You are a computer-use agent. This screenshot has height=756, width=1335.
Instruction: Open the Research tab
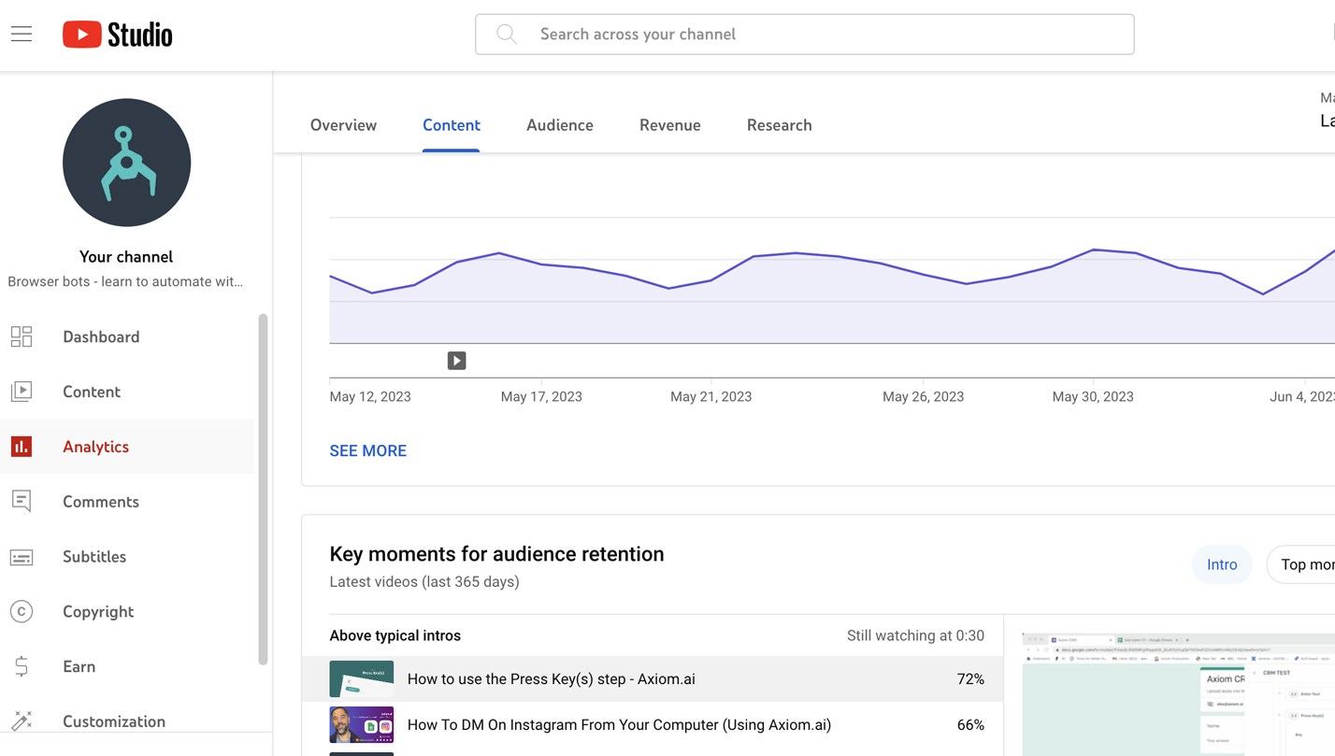tap(779, 125)
